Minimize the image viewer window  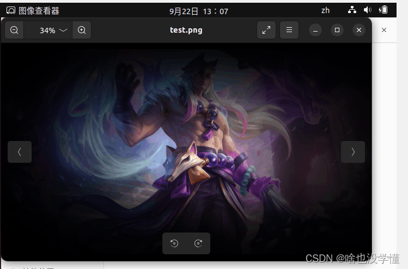coord(315,30)
